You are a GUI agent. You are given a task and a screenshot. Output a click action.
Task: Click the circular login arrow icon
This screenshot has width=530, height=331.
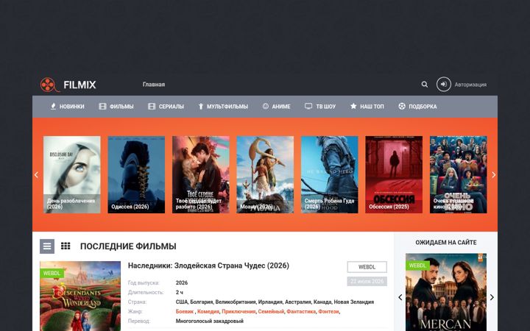click(443, 85)
